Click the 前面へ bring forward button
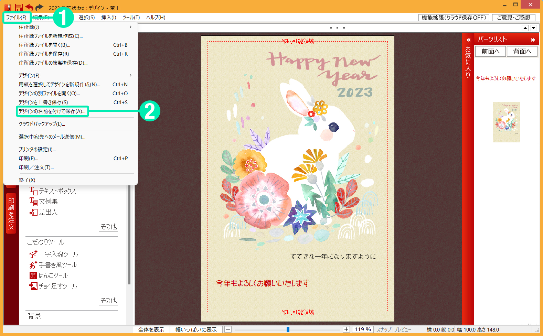This screenshot has height=336, width=543. point(490,52)
